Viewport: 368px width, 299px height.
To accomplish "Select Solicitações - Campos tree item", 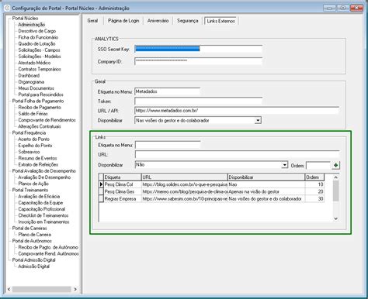I will pos(39,50).
